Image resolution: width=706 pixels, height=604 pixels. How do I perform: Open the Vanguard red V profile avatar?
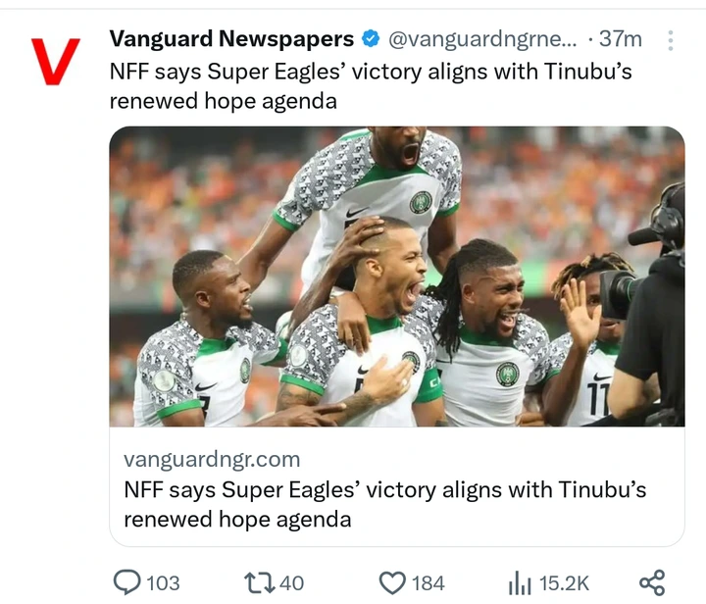pos(55,62)
